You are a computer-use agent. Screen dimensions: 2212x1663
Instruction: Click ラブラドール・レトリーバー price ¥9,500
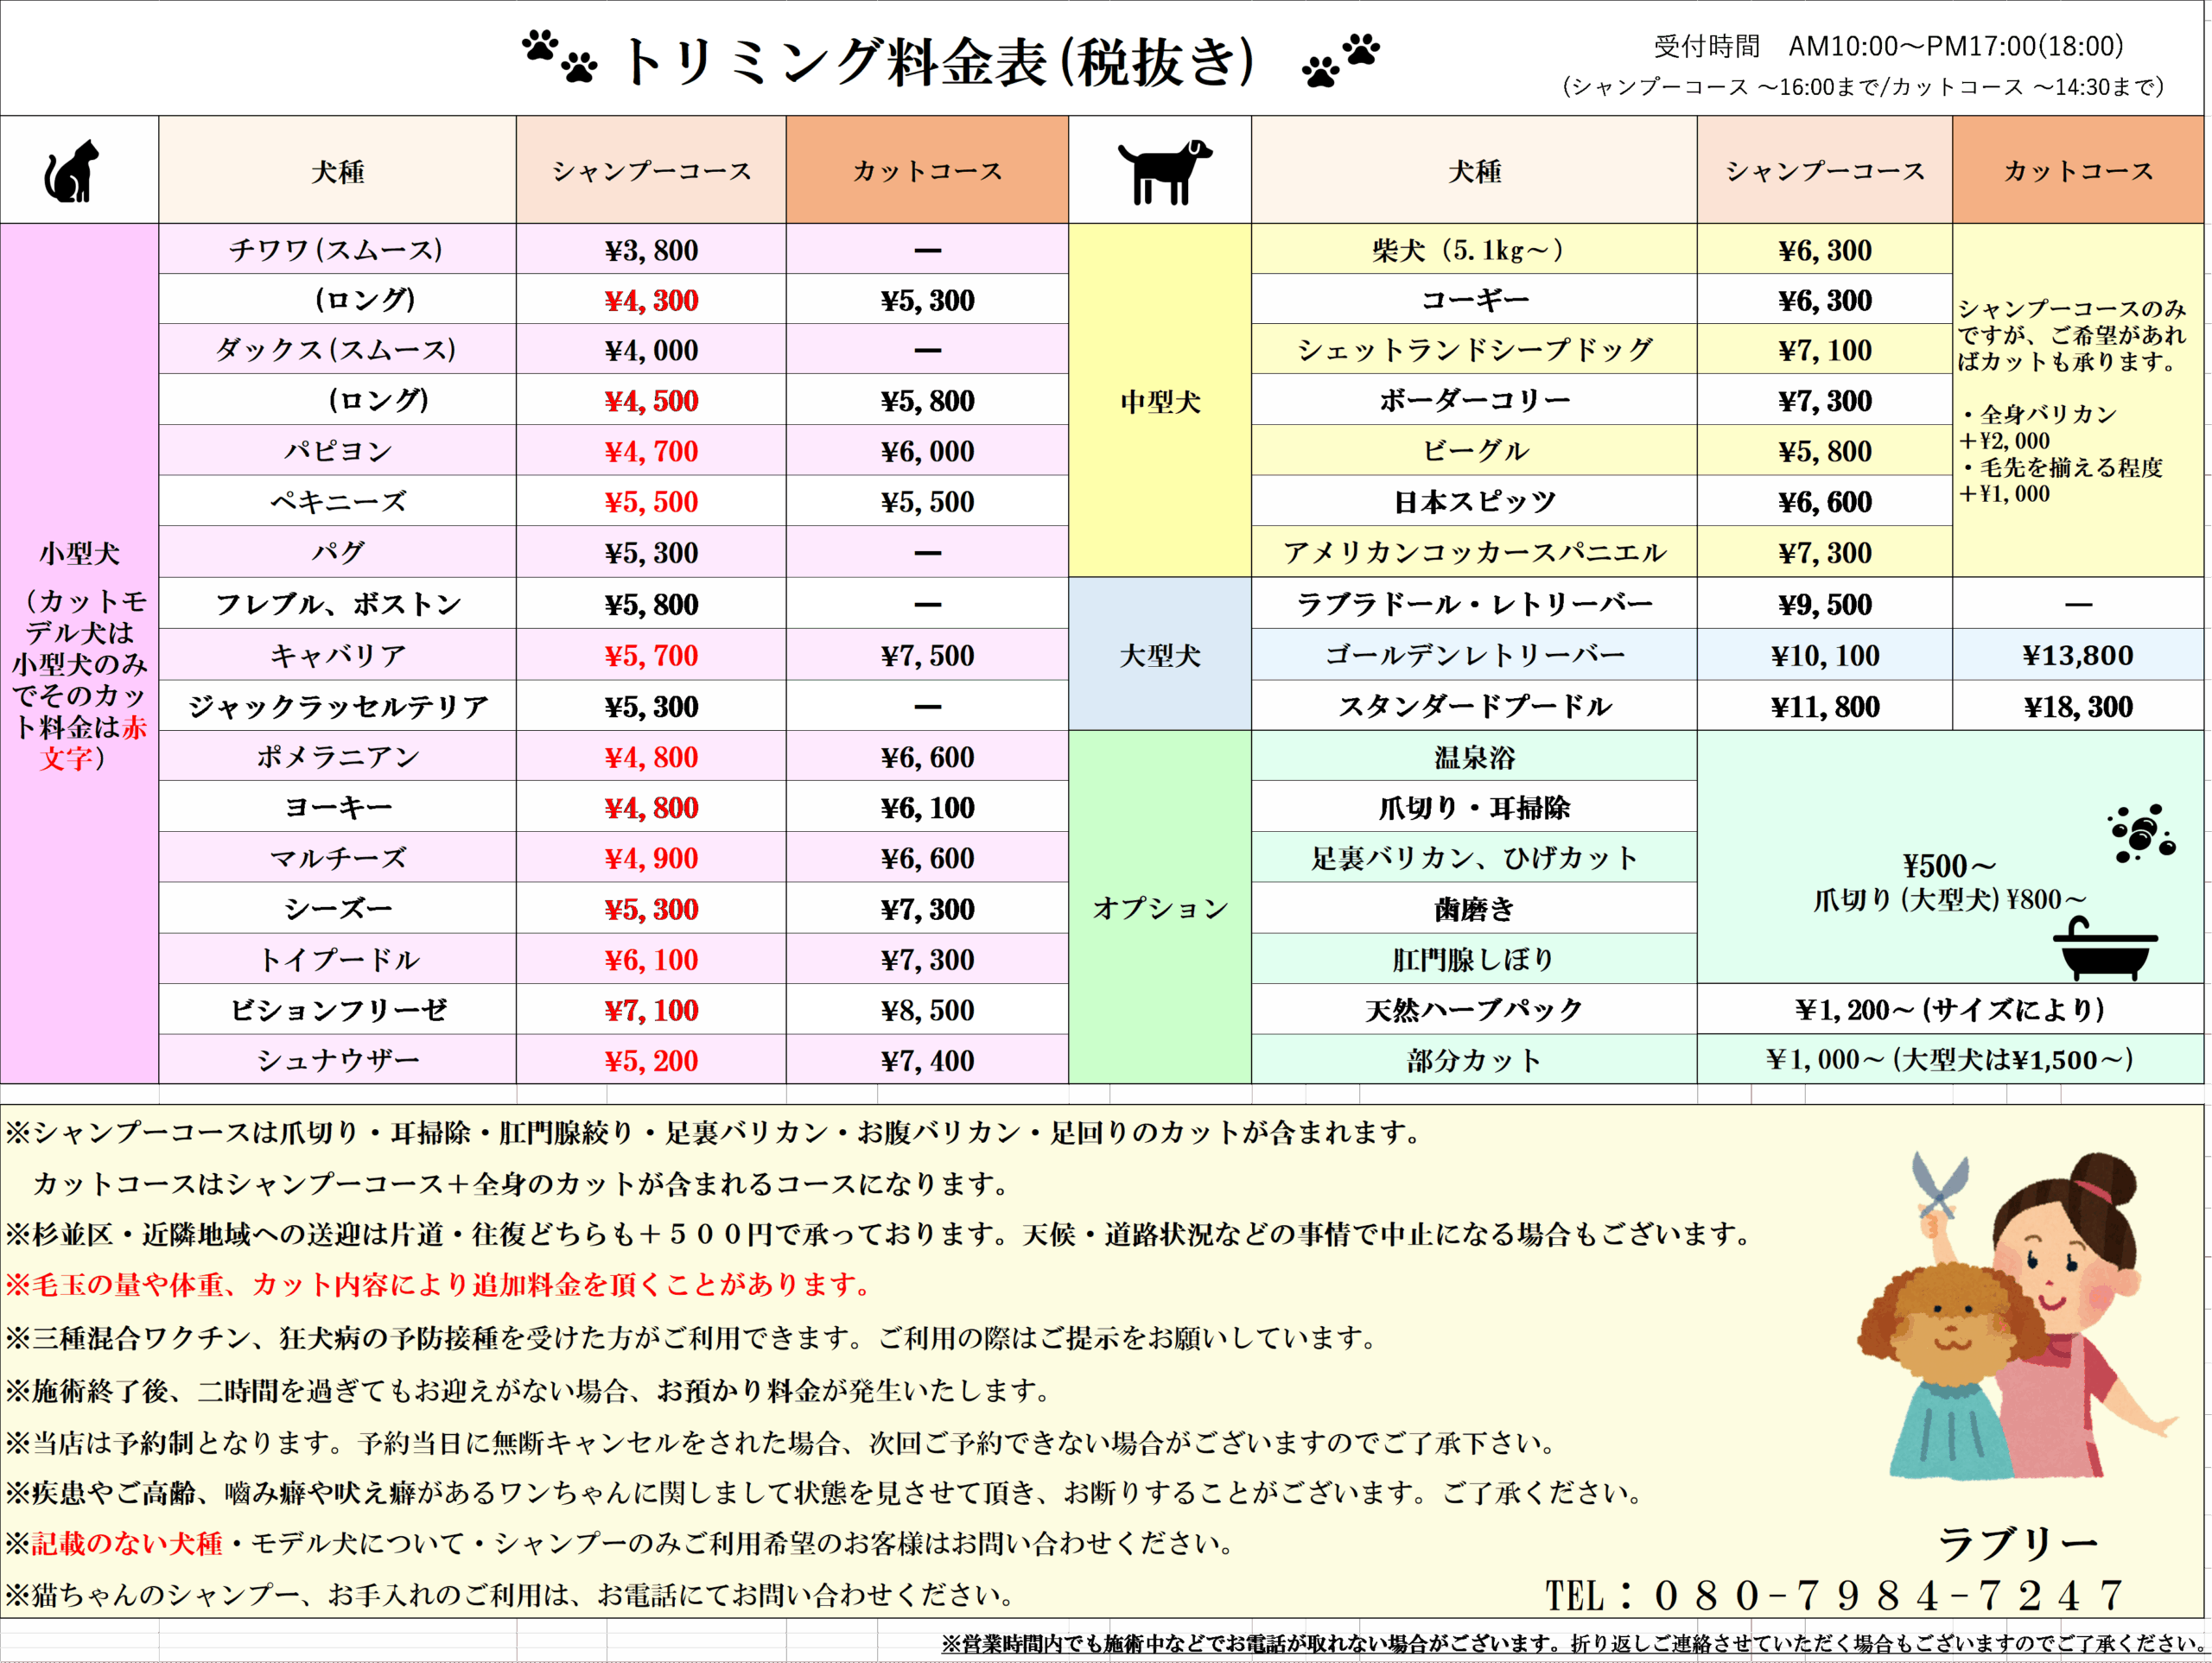(x=1824, y=604)
